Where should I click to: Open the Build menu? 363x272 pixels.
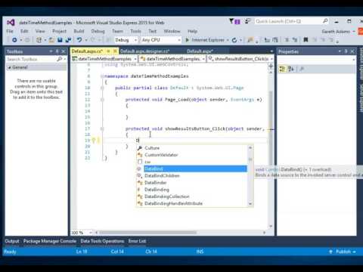(x=79, y=31)
